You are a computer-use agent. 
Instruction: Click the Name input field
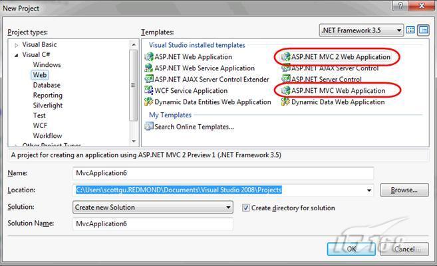[223, 173]
